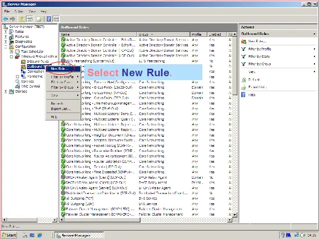The height and width of the screenshot is (239, 319).
Task: Click the New Rule icon in Actions pane
Action: (x=244, y=41)
